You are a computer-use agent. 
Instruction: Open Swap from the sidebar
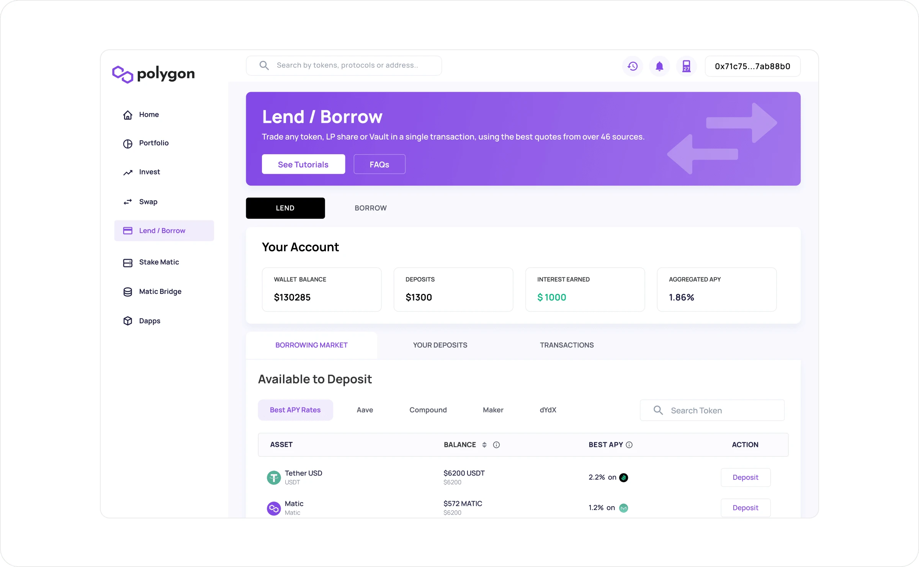tap(148, 202)
